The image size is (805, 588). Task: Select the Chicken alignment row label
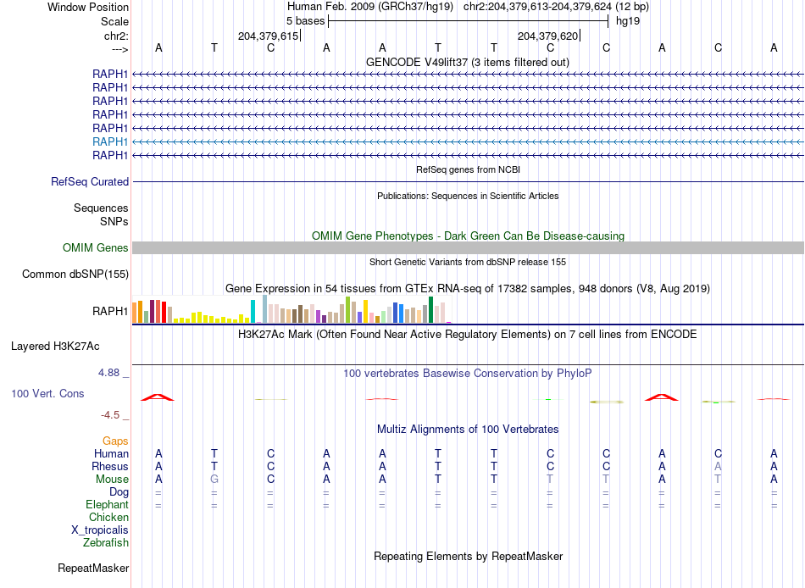(108, 517)
